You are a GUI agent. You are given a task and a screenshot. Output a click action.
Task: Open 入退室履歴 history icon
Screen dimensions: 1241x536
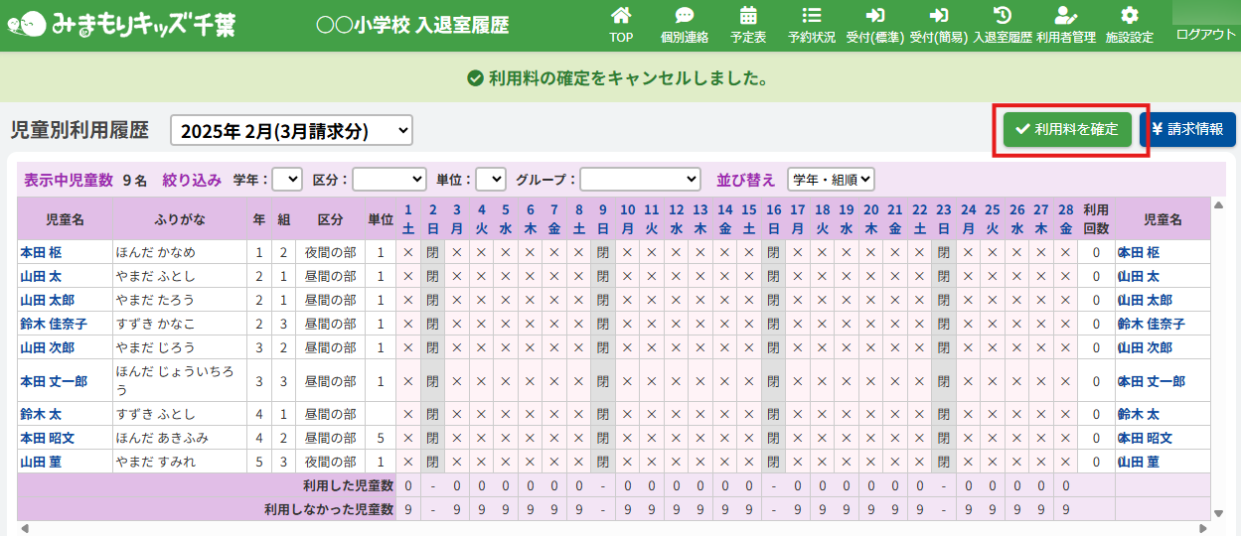click(1002, 17)
